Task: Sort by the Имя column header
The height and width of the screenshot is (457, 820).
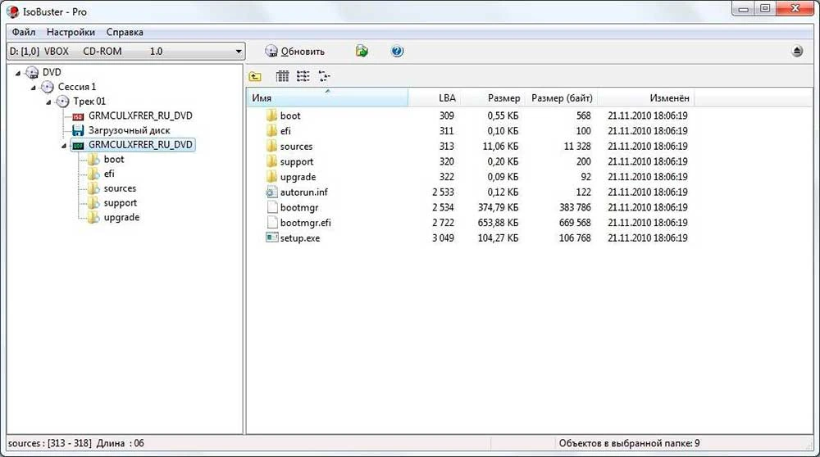Action: (327, 97)
